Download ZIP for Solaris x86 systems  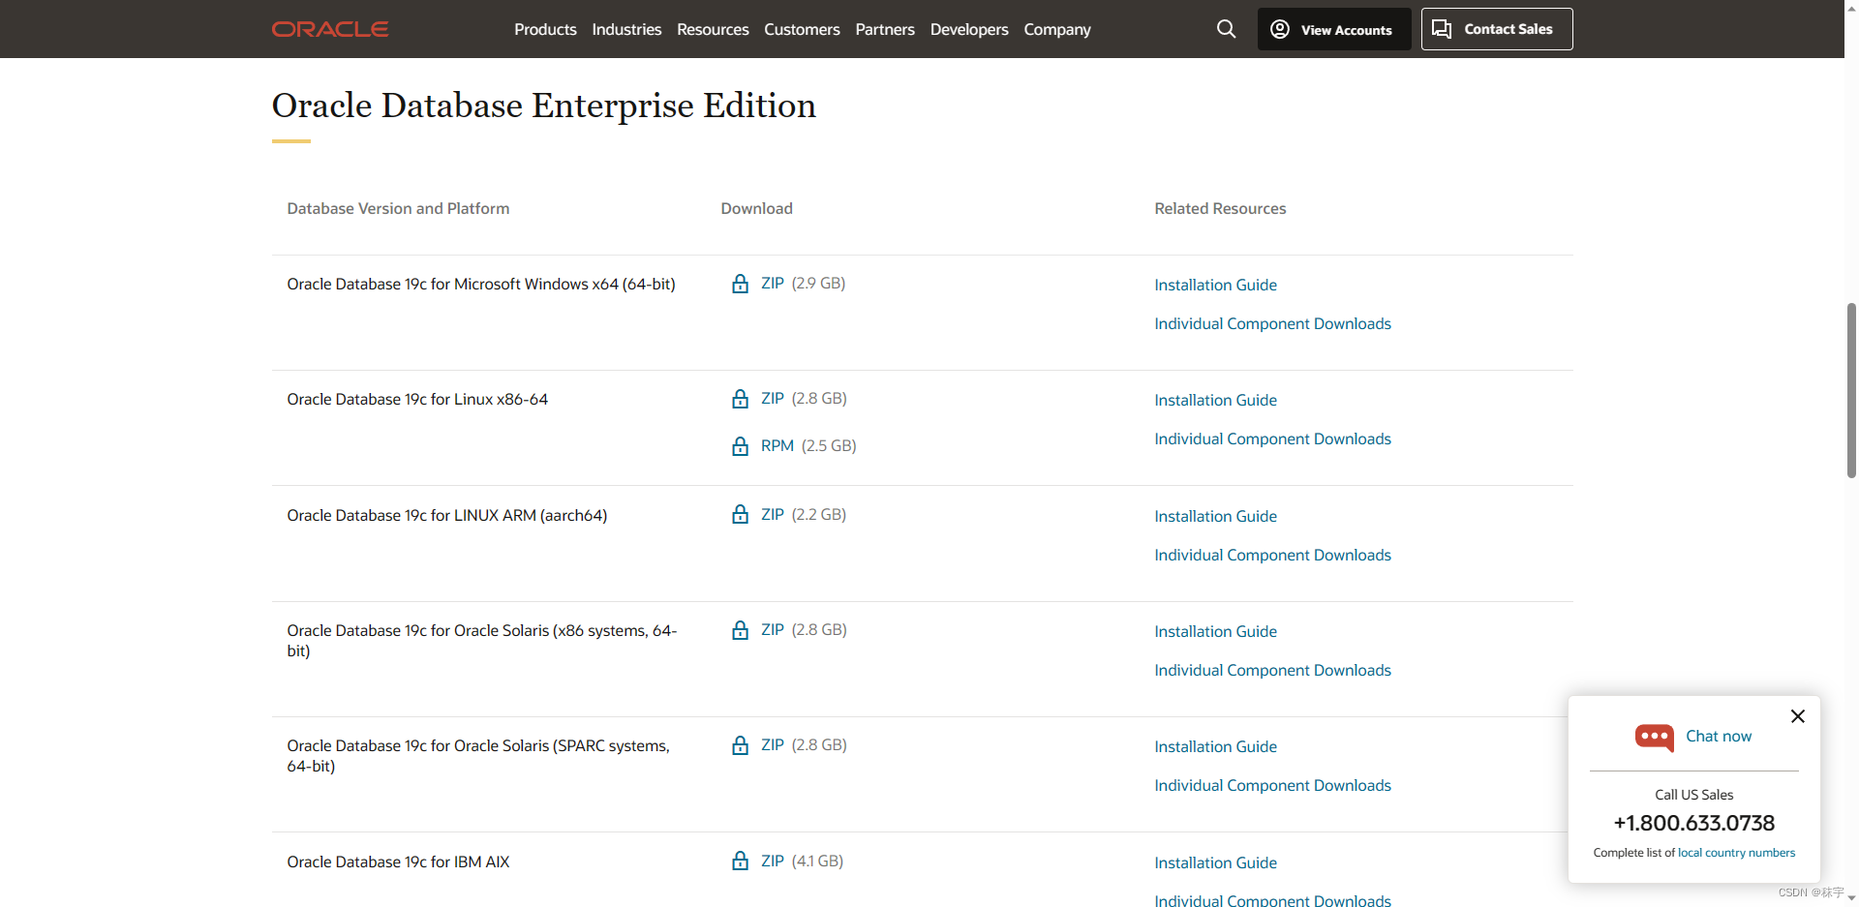(x=773, y=629)
